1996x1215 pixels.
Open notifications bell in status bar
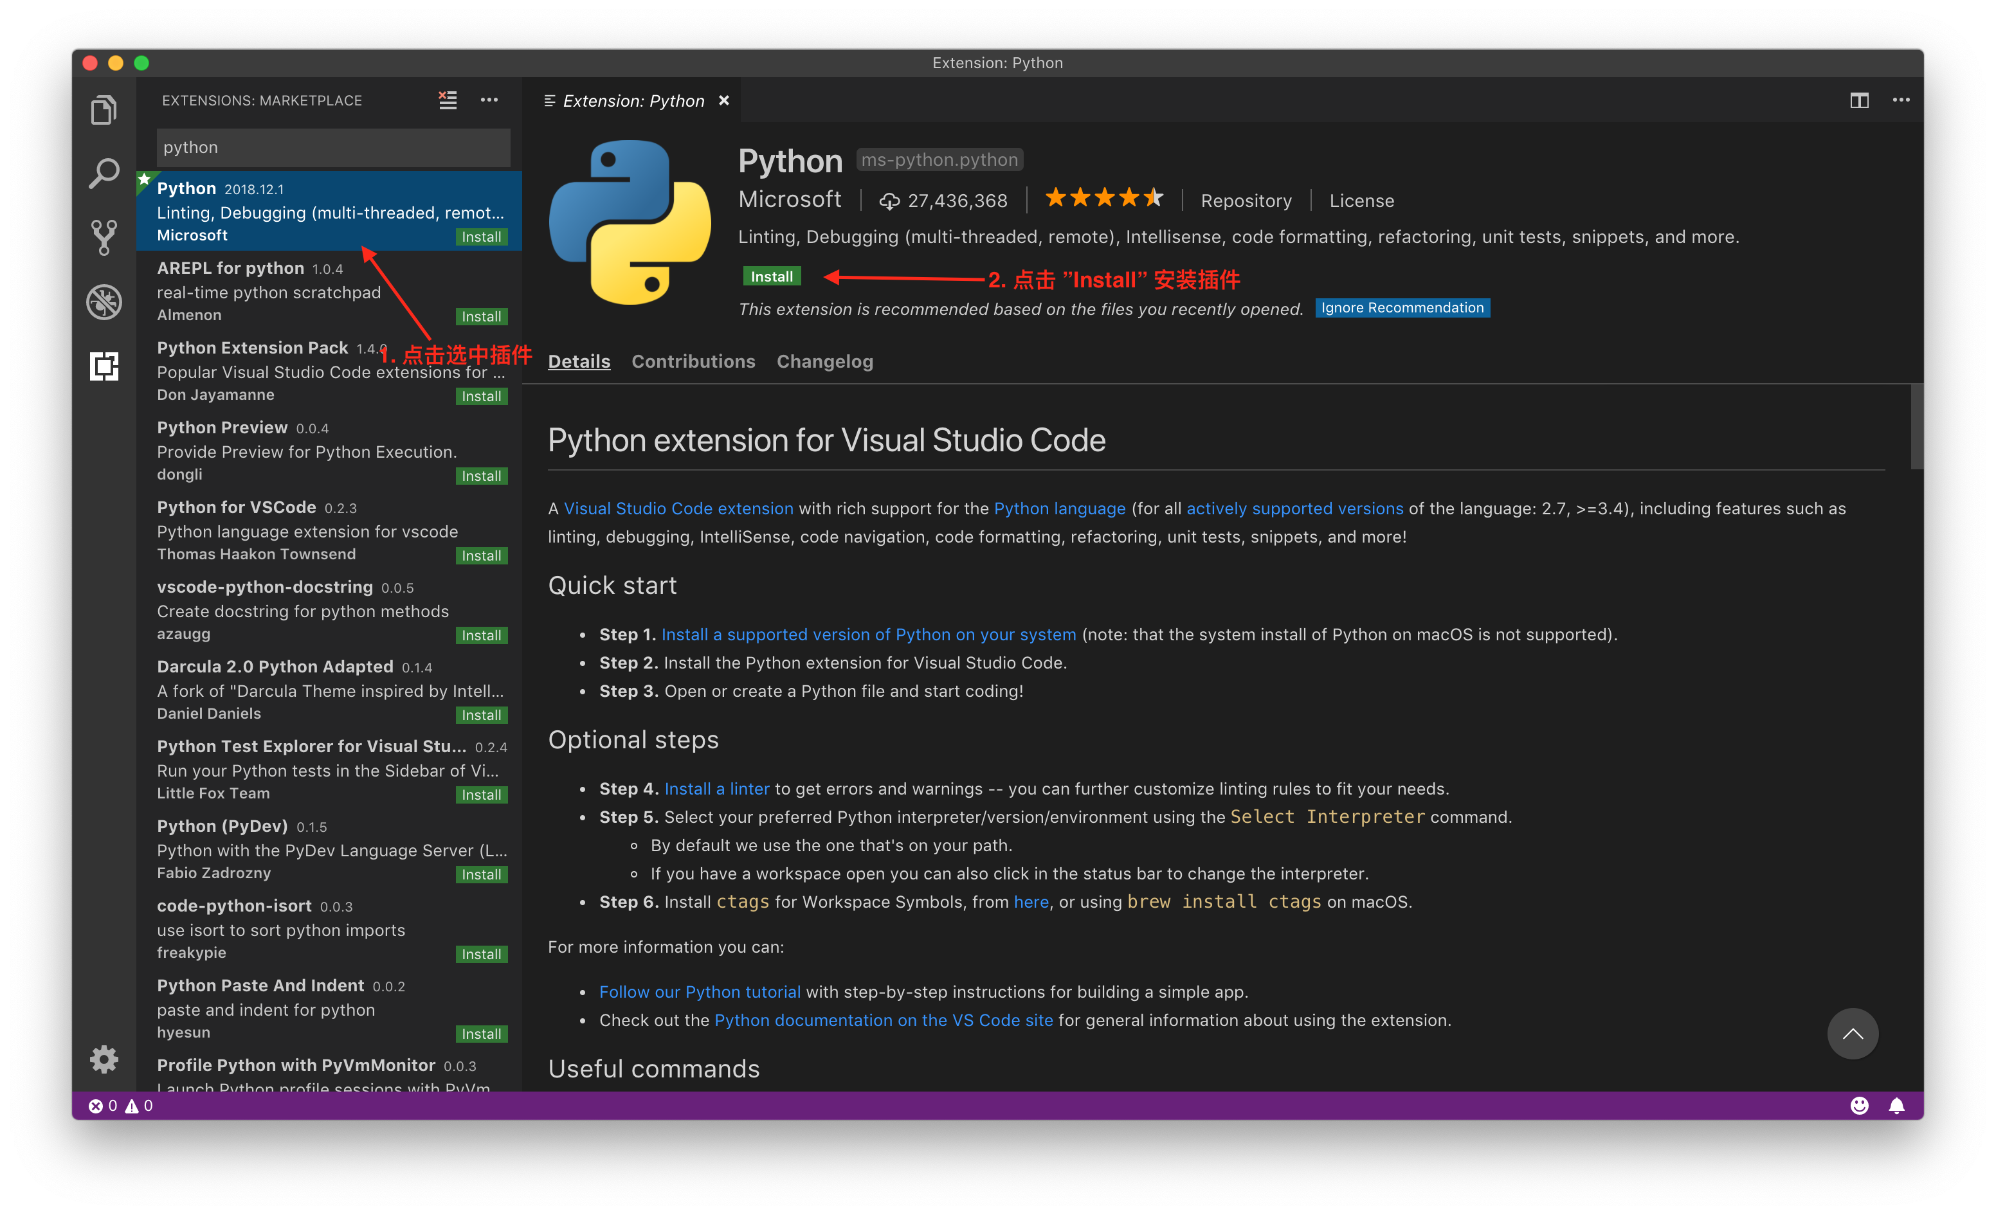[x=1896, y=1106]
